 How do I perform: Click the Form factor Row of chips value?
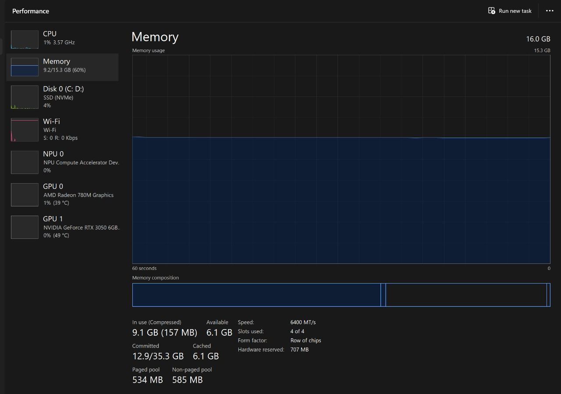[x=306, y=341]
